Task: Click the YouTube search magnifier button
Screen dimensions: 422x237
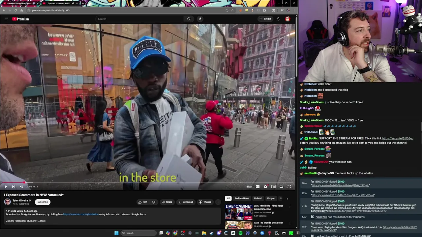Action: click(189, 19)
